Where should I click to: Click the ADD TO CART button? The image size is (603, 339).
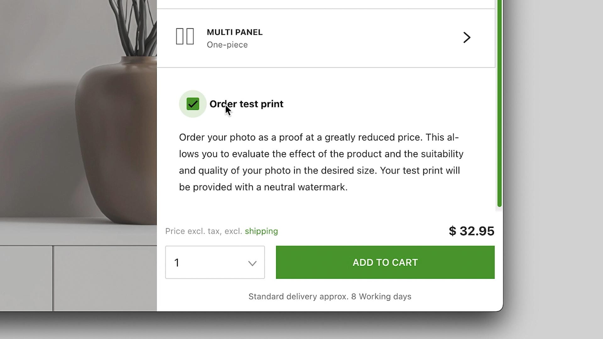[385, 262]
